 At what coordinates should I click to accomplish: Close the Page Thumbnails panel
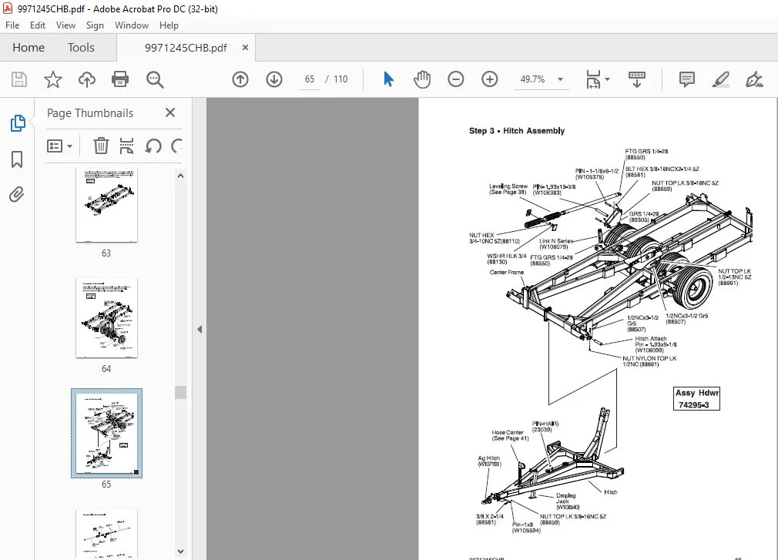[x=170, y=112]
